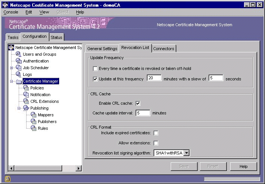Select the Revocation List tab
Viewport: 265px width, 184px height.
[135, 48]
